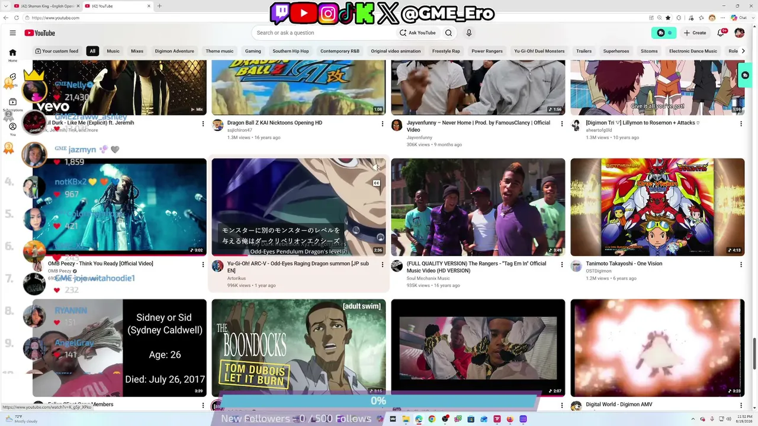The height and width of the screenshot is (426, 758).
Task: Open options menu for Lillymon to Rosemon video
Action: pos(741,124)
